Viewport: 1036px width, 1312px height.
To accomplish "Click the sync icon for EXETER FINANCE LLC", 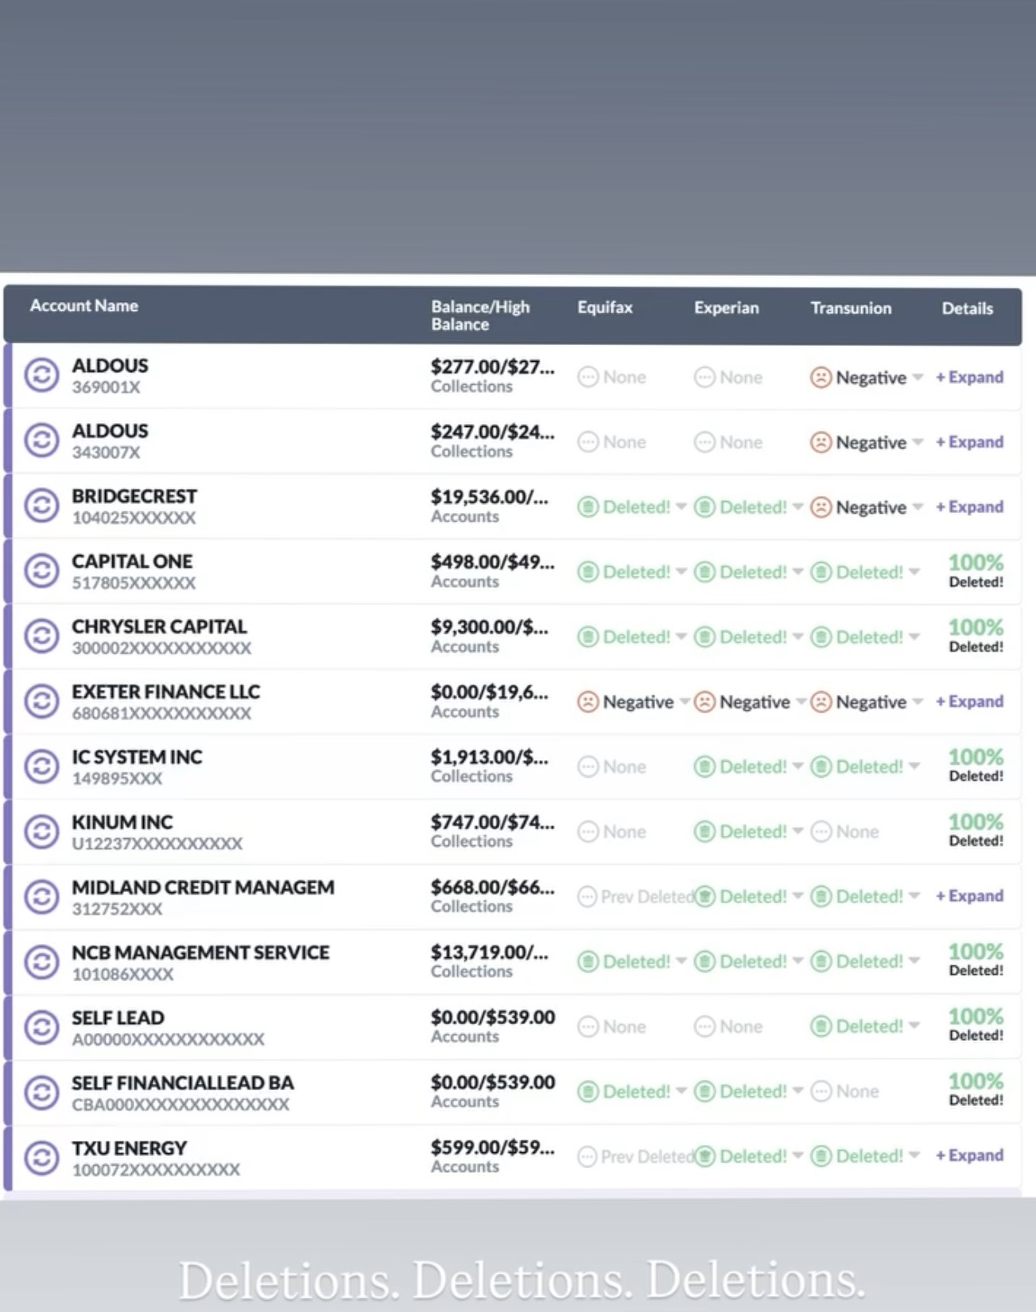I will pos(41,701).
